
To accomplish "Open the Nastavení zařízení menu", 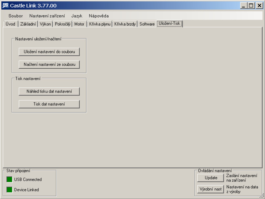I will point(47,16).
